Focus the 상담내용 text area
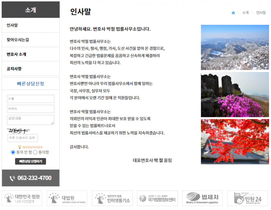The height and width of the screenshot is (210, 271). (x=31, y=120)
